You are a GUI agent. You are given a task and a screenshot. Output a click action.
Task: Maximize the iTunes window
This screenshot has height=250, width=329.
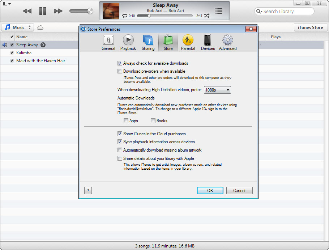(307, 3)
